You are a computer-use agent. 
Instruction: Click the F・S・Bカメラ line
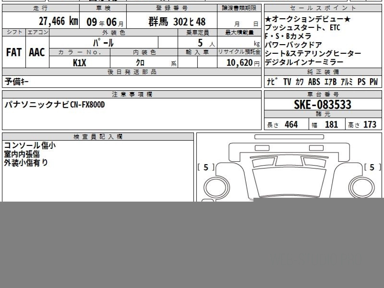tap(288, 36)
